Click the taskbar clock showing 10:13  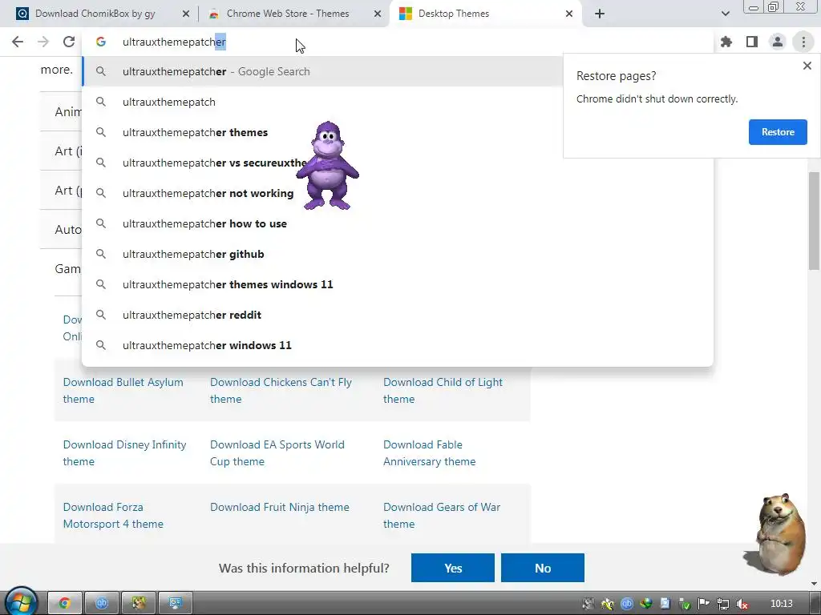781,604
